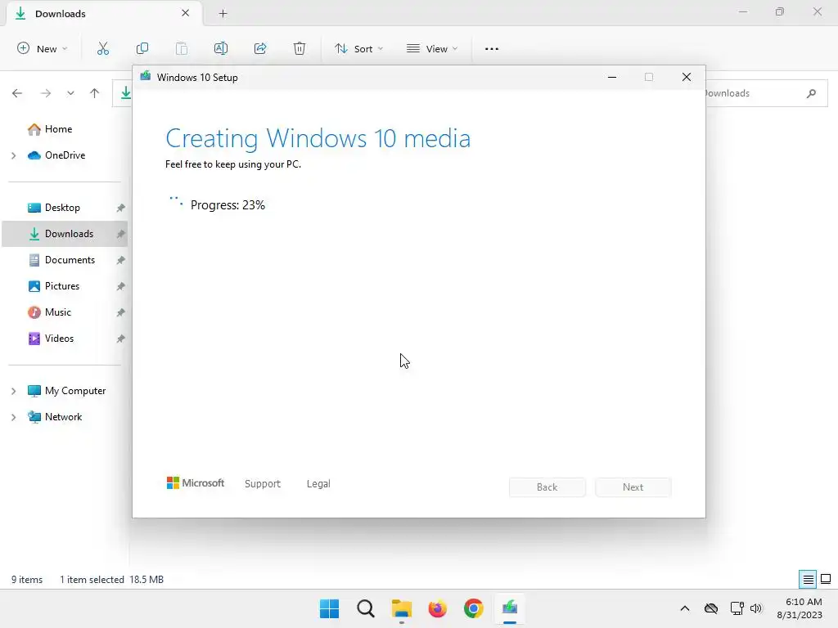The width and height of the screenshot is (838, 628).
Task: Open Music in the sidebar
Action: click(x=58, y=312)
